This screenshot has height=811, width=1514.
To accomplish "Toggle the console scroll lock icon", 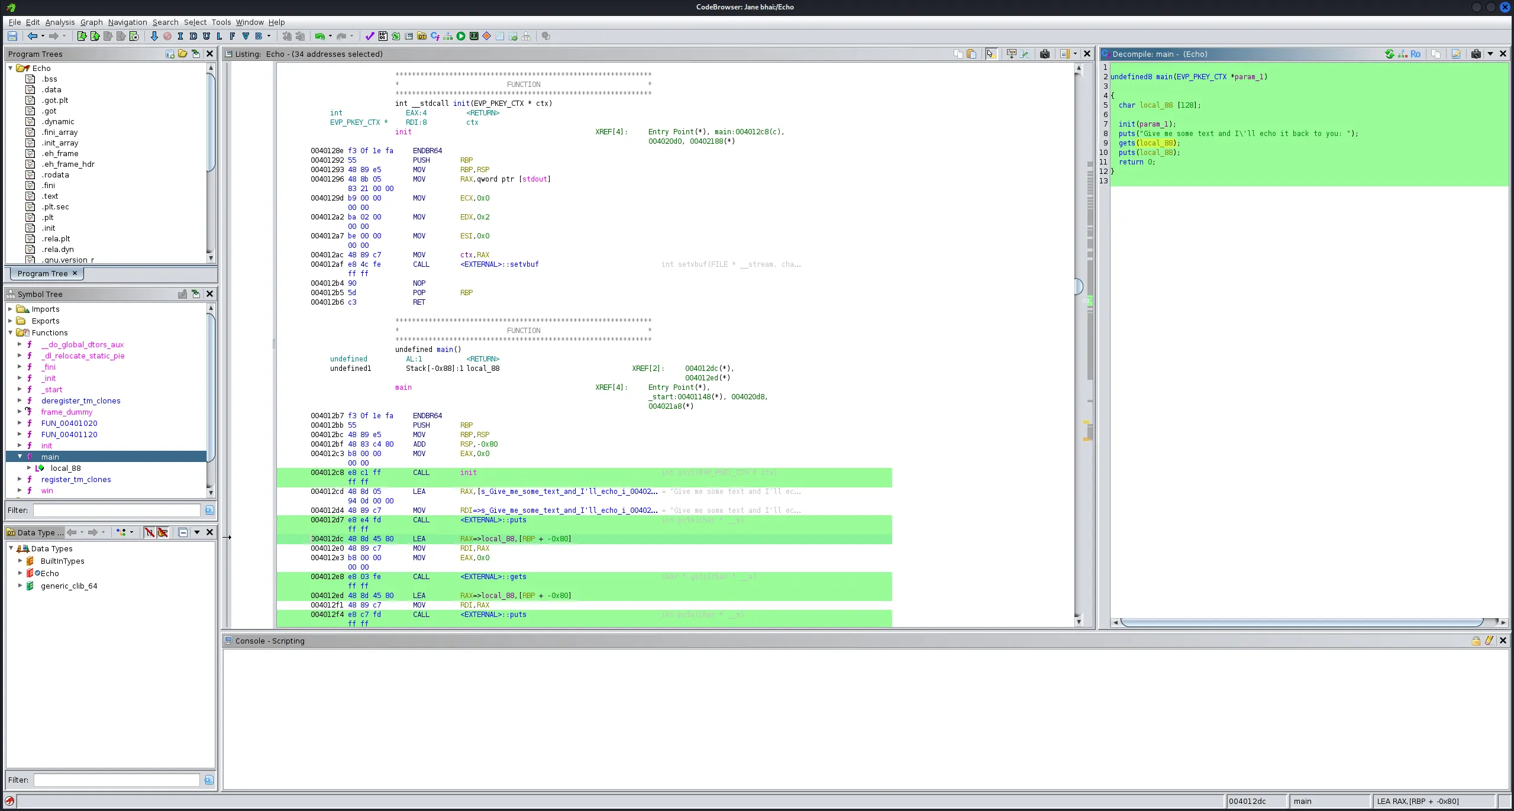I will pyautogui.click(x=1476, y=641).
